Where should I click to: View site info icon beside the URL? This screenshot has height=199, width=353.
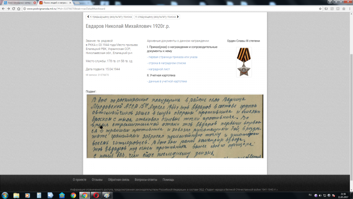[25, 8]
